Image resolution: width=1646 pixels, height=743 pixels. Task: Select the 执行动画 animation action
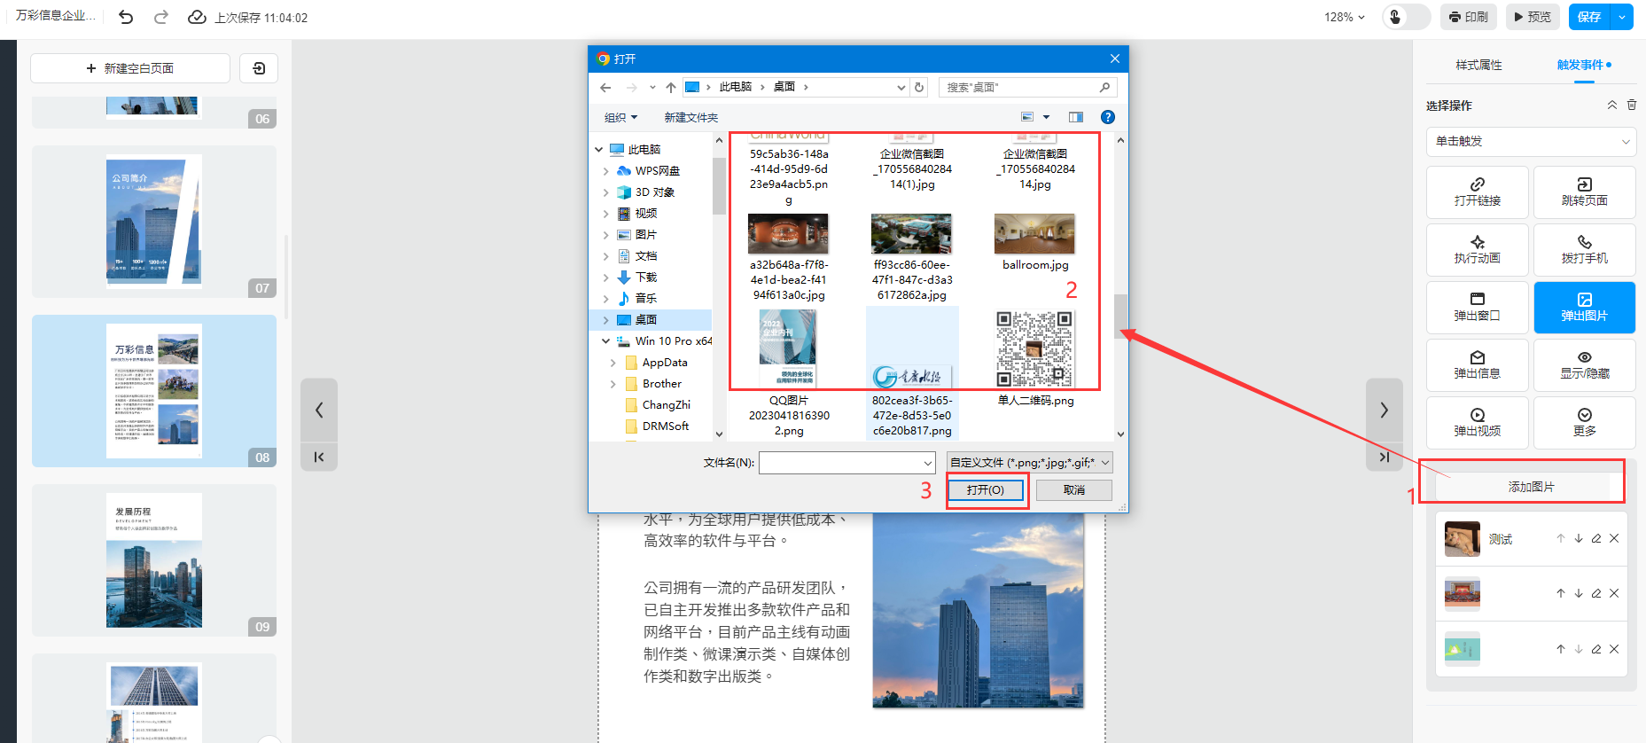point(1477,249)
